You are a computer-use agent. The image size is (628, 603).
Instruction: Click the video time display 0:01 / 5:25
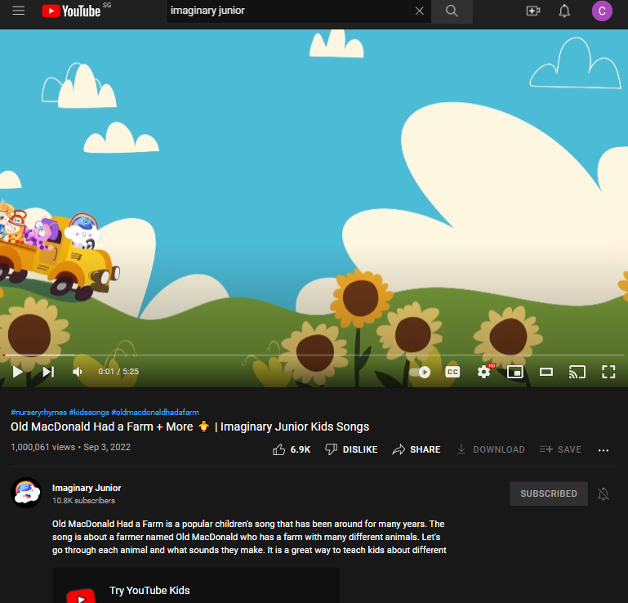[x=118, y=372]
